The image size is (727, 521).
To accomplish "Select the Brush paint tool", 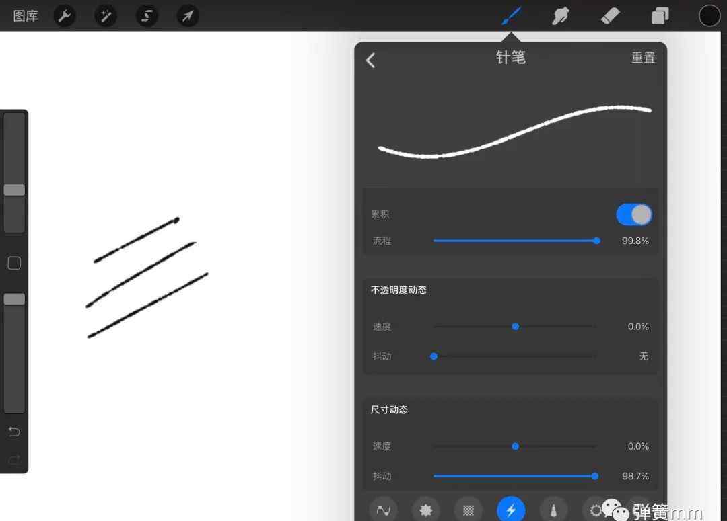I will click(x=512, y=15).
